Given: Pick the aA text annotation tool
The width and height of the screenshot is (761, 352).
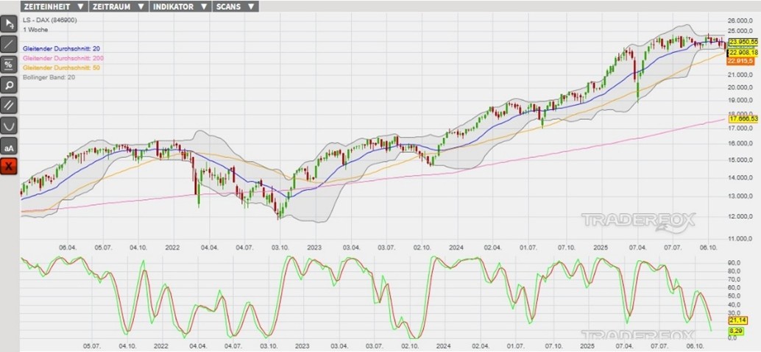Looking at the screenshot, I should (x=10, y=148).
